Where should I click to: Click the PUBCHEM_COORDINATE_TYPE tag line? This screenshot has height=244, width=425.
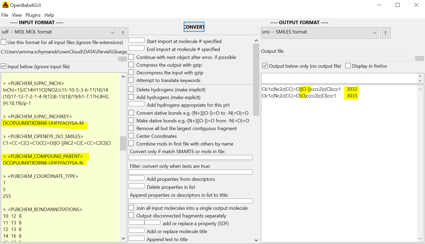(x=40, y=176)
